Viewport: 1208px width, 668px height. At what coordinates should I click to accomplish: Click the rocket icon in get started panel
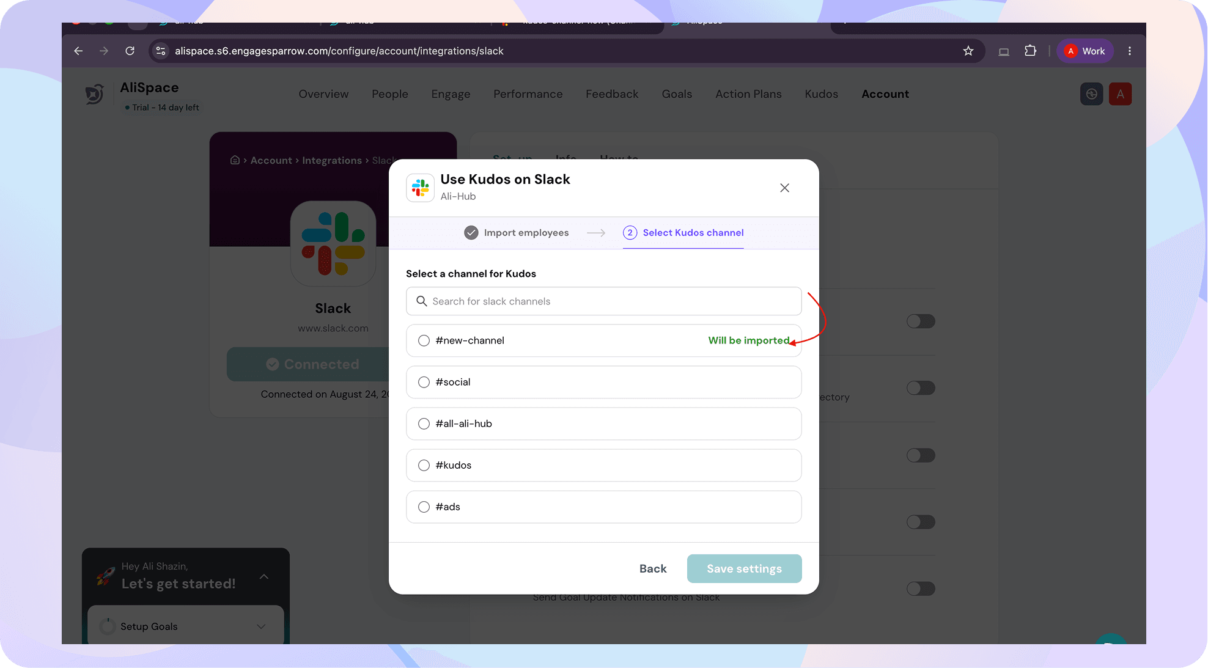pyautogui.click(x=105, y=576)
